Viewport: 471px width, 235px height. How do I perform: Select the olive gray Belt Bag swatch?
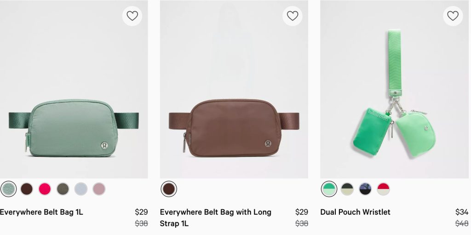[x=63, y=189]
